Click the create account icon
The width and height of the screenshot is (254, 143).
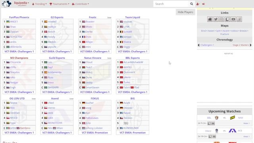pos(198,4)
